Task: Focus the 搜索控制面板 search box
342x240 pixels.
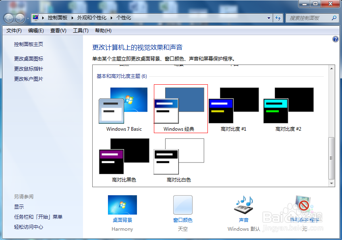Action: pyautogui.click(x=309, y=18)
